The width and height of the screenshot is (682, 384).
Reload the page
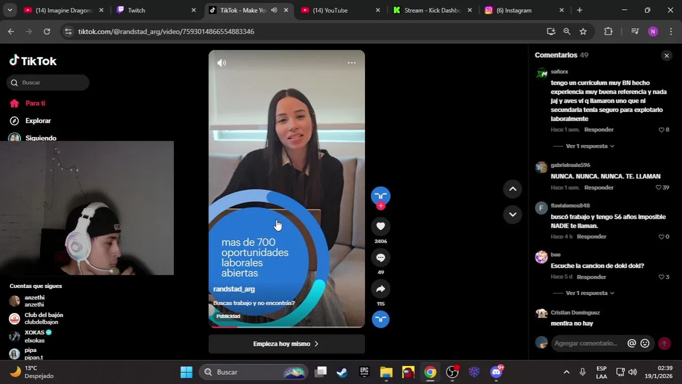[47, 31]
